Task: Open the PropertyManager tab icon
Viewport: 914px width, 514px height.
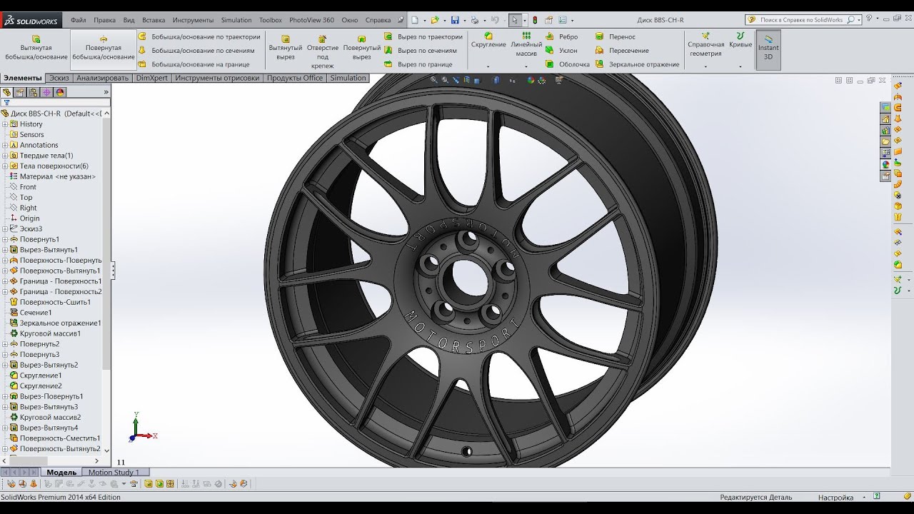Action: coord(20,92)
